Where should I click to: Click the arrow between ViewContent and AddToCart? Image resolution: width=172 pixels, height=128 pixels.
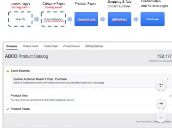click(103, 19)
